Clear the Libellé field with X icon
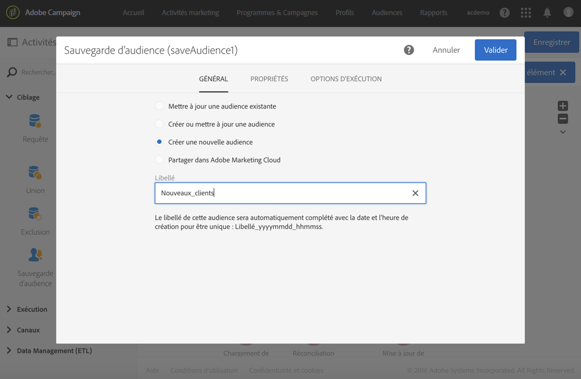 (415, 193)
